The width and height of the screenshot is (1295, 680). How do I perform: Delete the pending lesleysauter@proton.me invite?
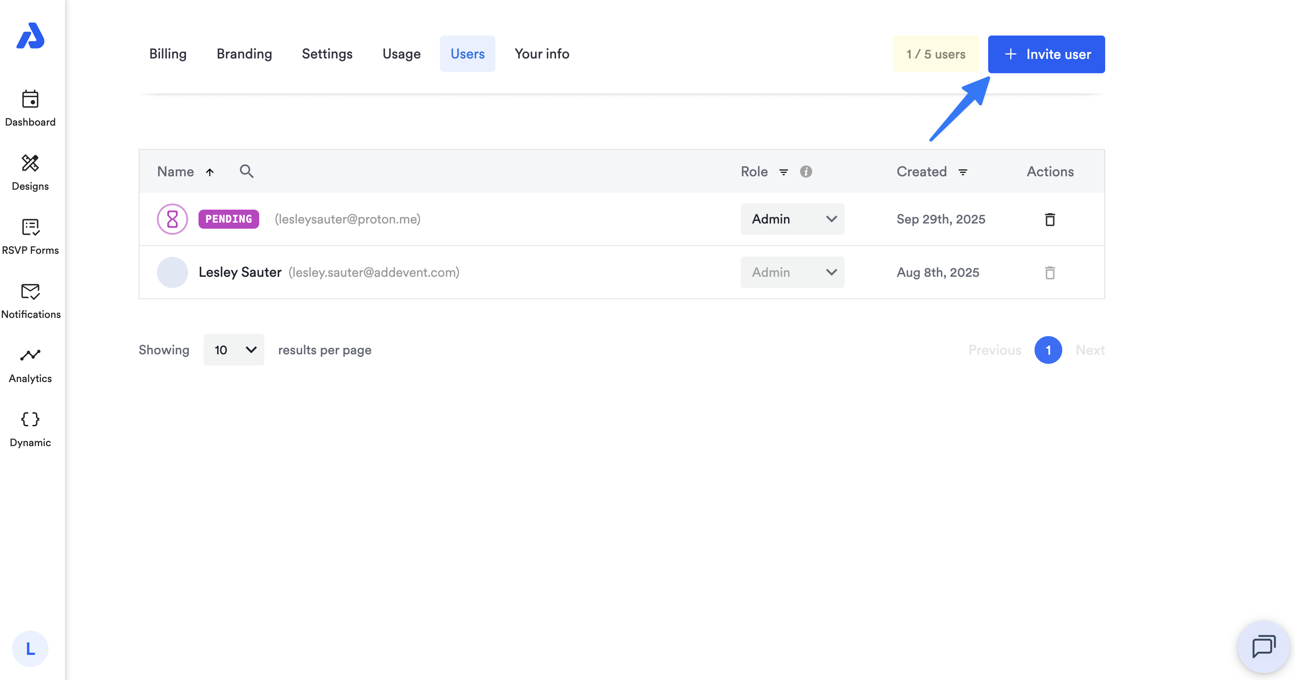(x=1050, y=220)
